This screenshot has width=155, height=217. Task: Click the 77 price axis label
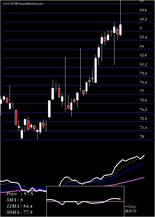coord(142,91)
